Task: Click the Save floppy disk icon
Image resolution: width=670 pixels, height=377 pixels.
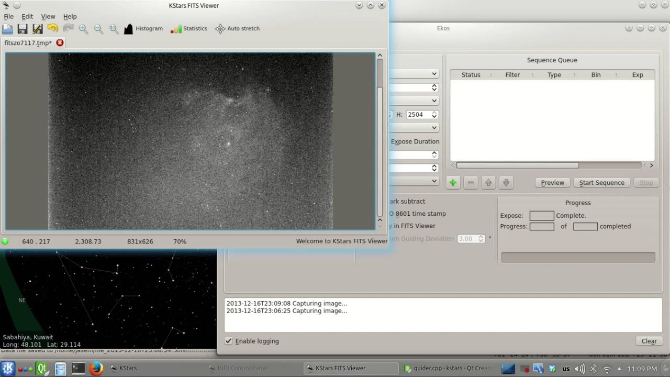Action: tap(23, 29)
